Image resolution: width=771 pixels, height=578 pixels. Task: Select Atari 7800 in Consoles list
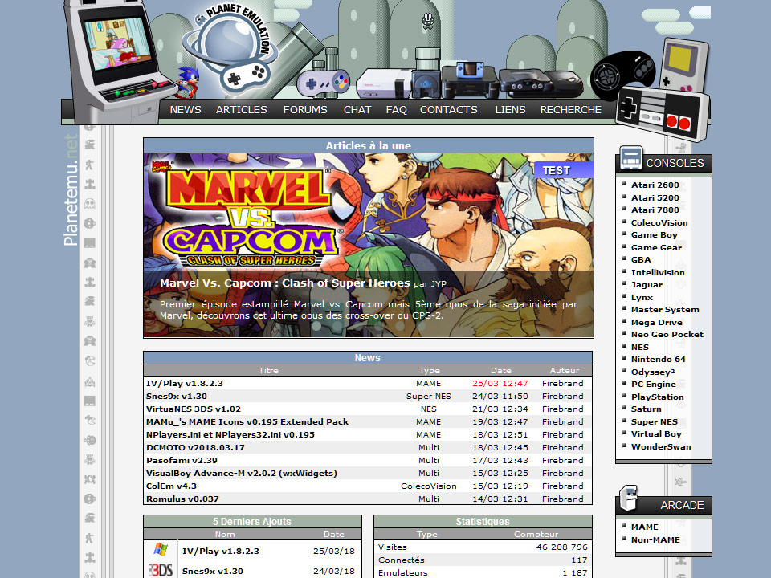point(655,210)
